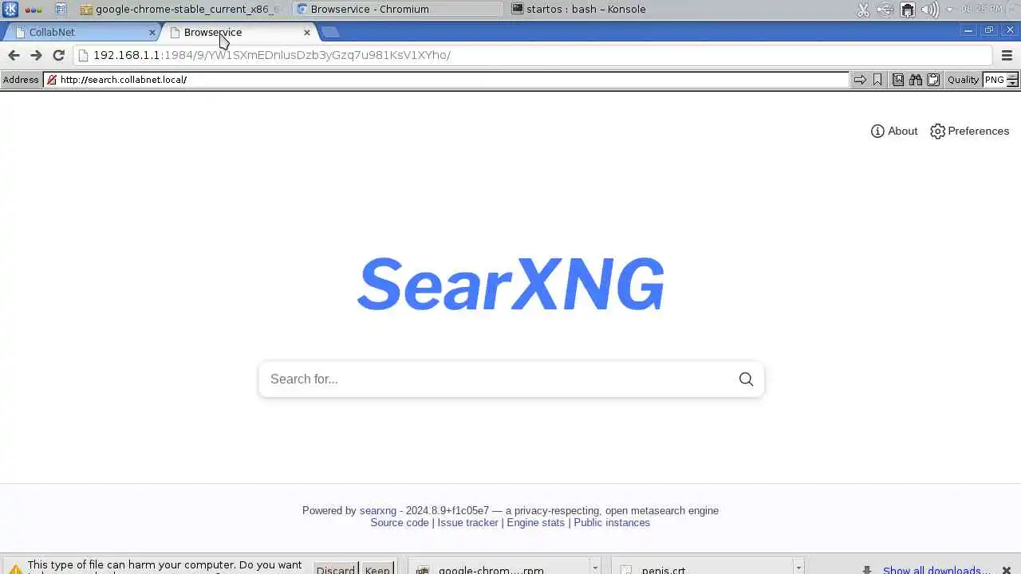This screenshot has height=574, width=1021.
Task: Dismiss the downloads bar with the X
Action: click(1007, 570)
